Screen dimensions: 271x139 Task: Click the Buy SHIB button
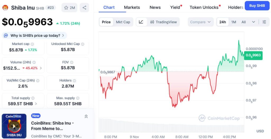click(x=257, y=6)
